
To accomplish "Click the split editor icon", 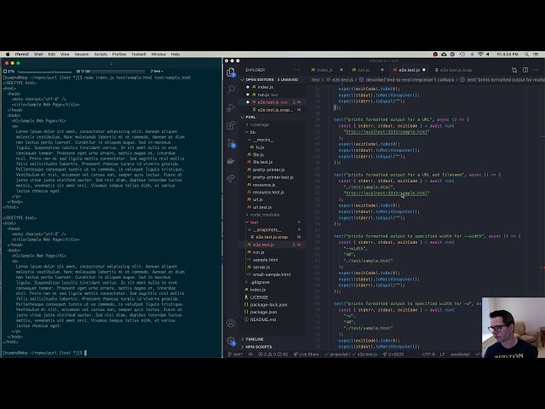I will click(x=525, y=70).
